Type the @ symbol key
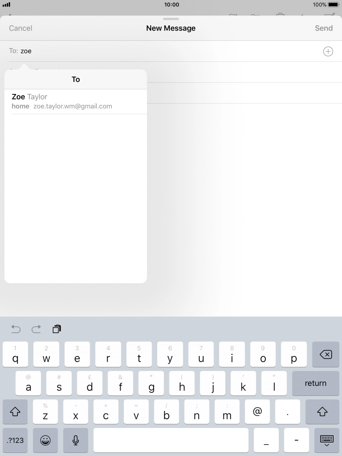Screen dimensions: 342x456 coord(257,412)
